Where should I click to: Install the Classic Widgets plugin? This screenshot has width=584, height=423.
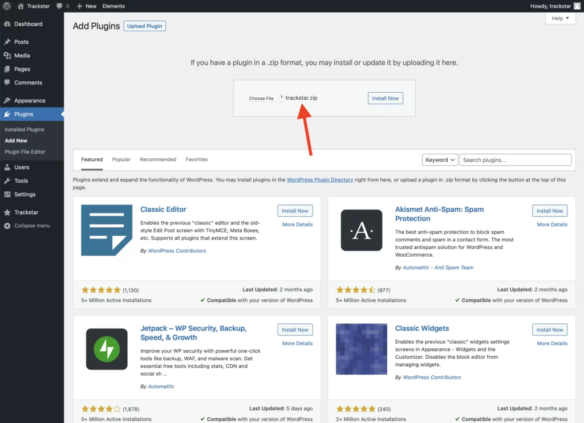(x=550, y=330)
